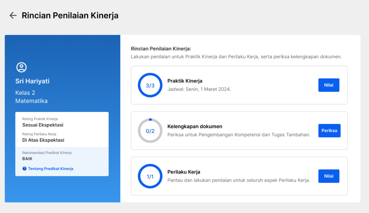
Task: Click the name Sri Hariyati
Action: 32,81
